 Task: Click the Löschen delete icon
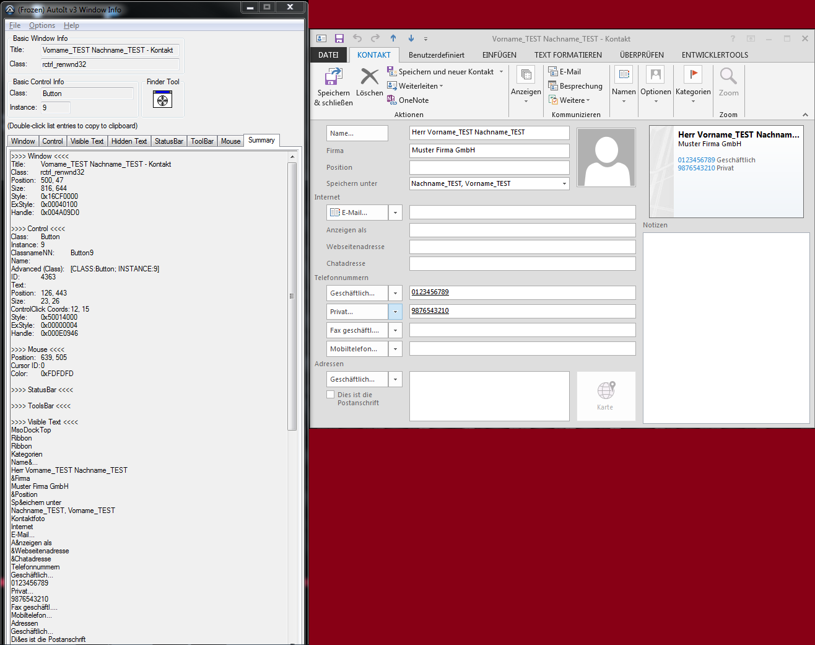pos(369,77)
